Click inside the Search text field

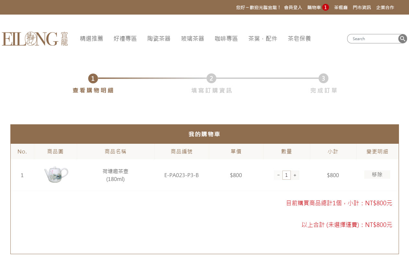pos(372,39)
